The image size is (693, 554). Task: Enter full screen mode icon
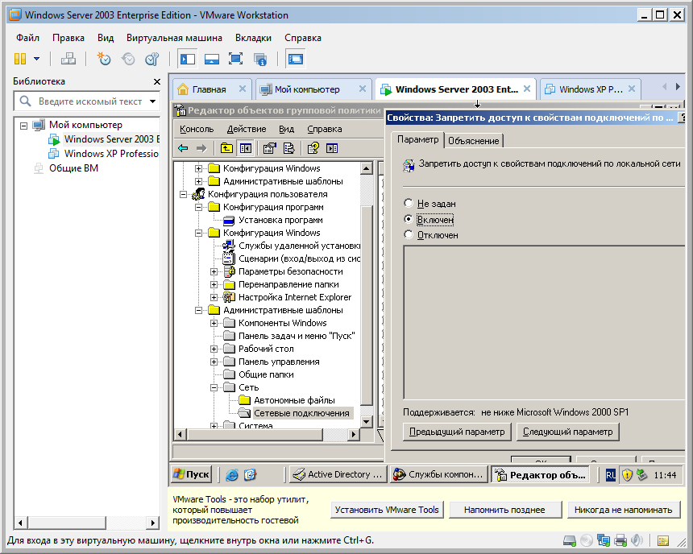235,59
